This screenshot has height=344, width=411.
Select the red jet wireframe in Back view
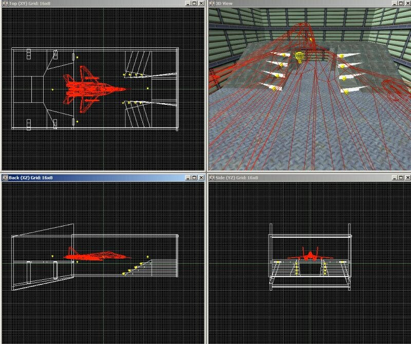click(x=95, y=254)
